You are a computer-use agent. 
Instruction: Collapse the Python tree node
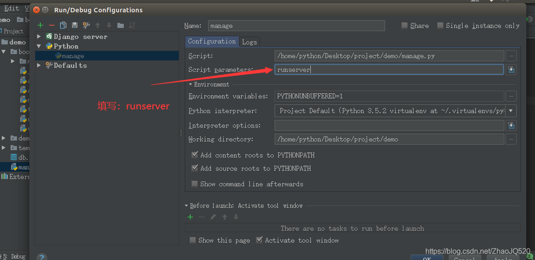coord(39,46)
